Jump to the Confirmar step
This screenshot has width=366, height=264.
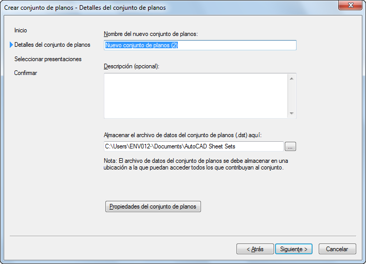[26, 73]
